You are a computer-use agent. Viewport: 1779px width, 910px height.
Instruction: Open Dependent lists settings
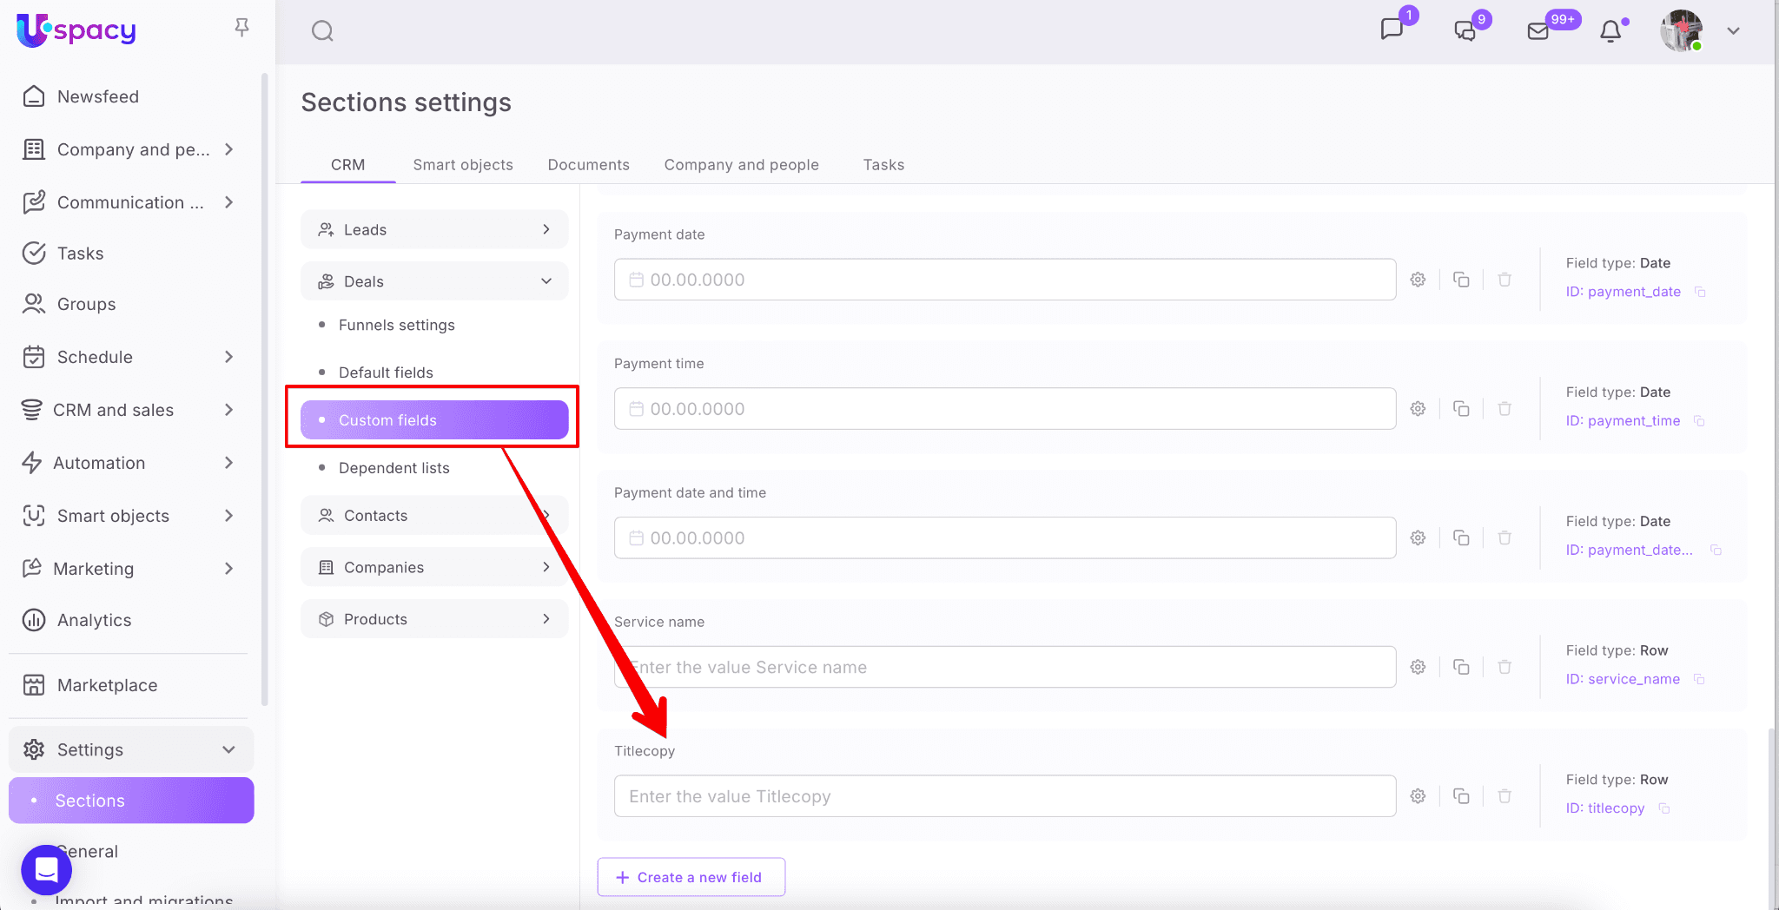pos(393,468)
